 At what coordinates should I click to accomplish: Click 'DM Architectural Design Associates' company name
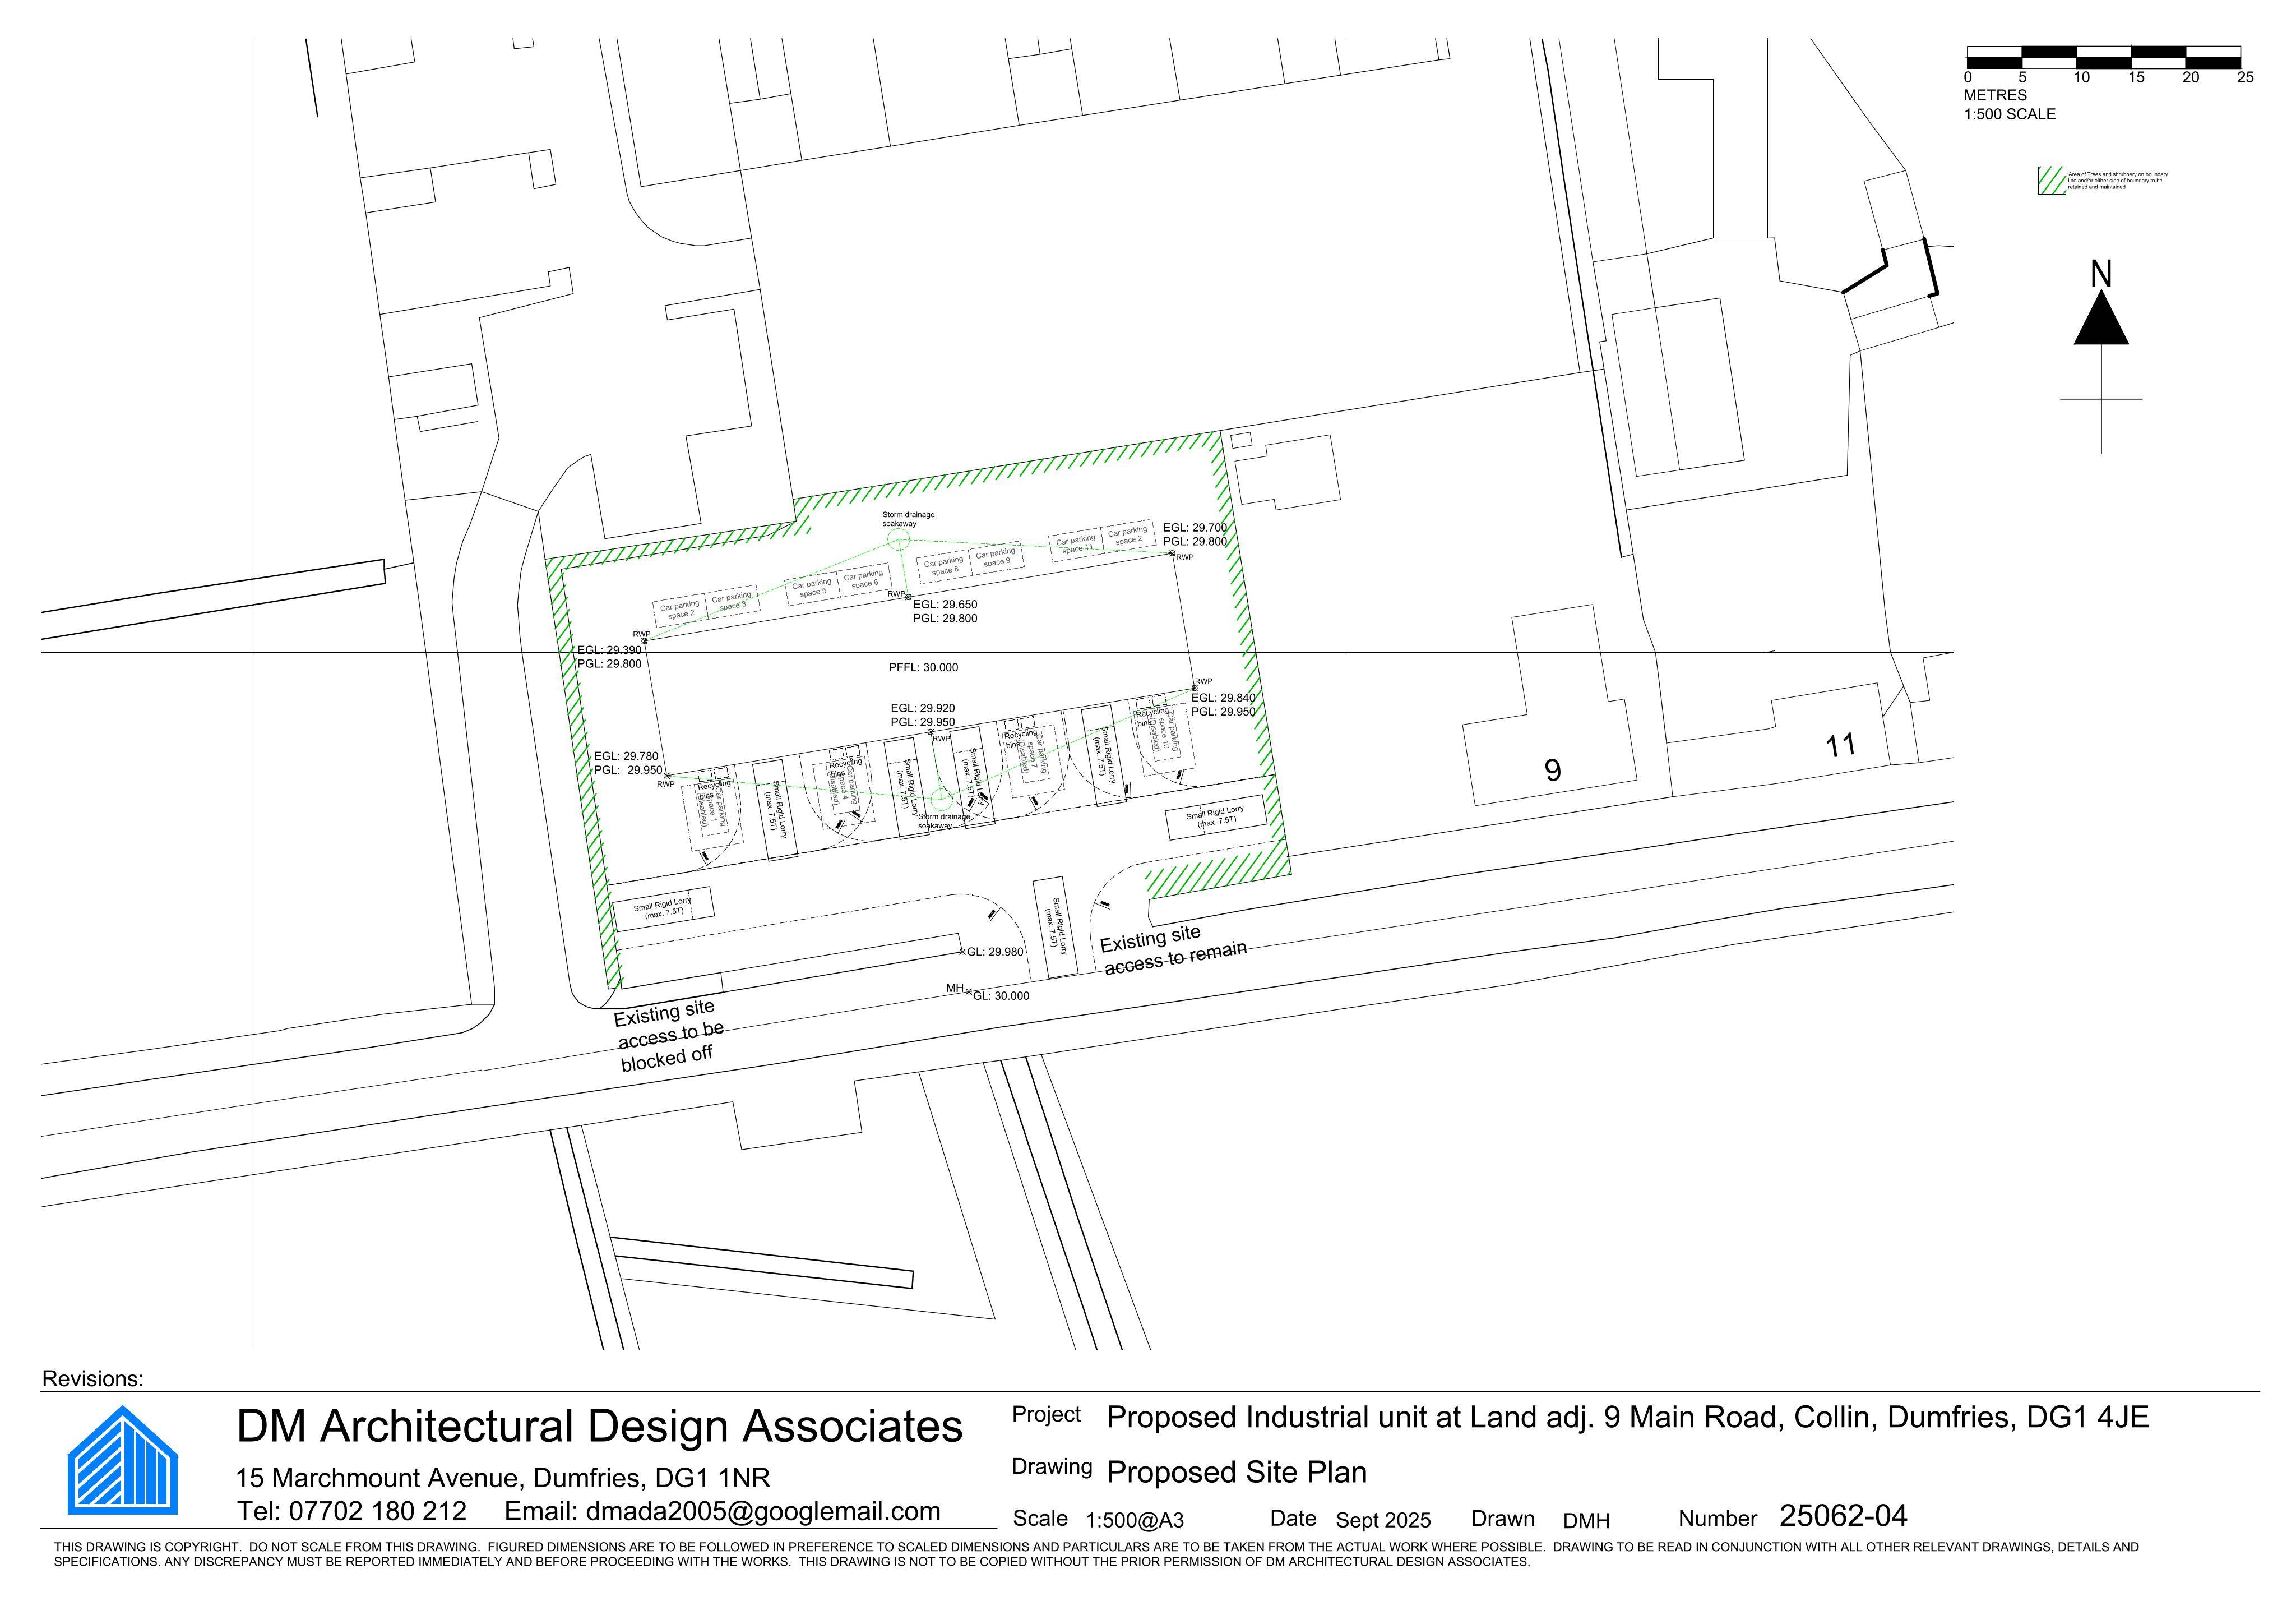click(x=599, y=1426)
